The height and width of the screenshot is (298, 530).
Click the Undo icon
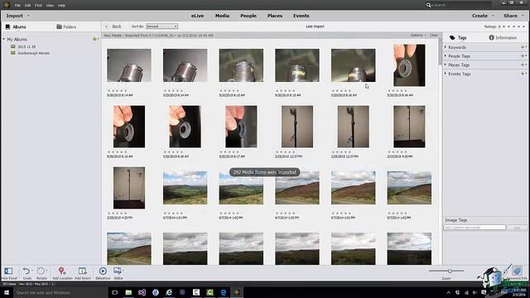coord(26,271)
